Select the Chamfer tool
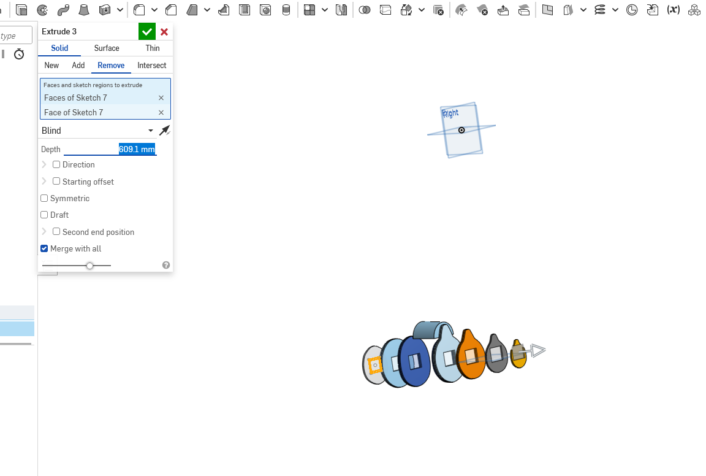The image size is (706, 476). (x=171, y=10)
